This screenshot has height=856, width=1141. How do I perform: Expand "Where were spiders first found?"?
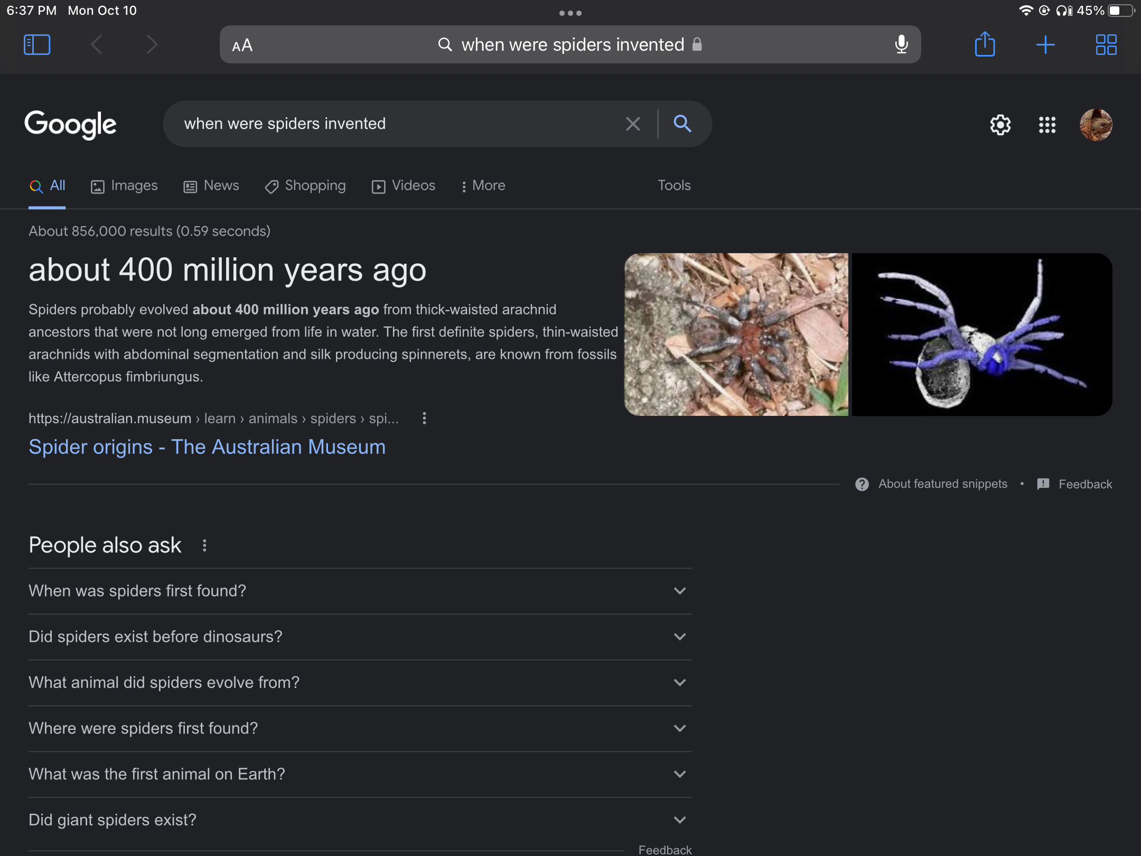(x=360, y=729)
